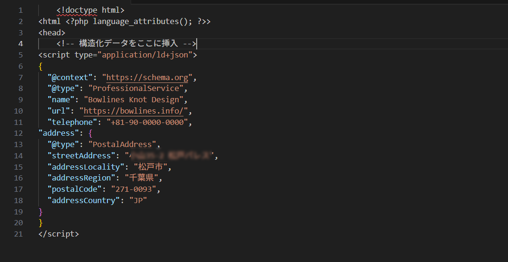Click the "松戸市" locality value
508x262 pixels.
tap(150, 167)
